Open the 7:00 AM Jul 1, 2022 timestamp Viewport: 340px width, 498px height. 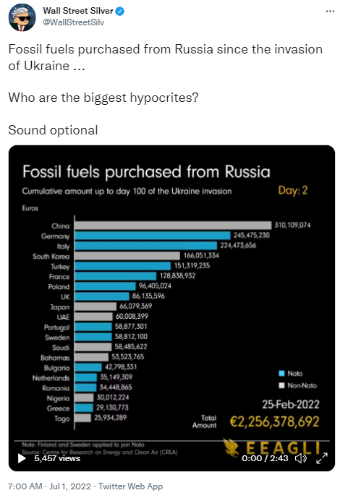[50, 486]
